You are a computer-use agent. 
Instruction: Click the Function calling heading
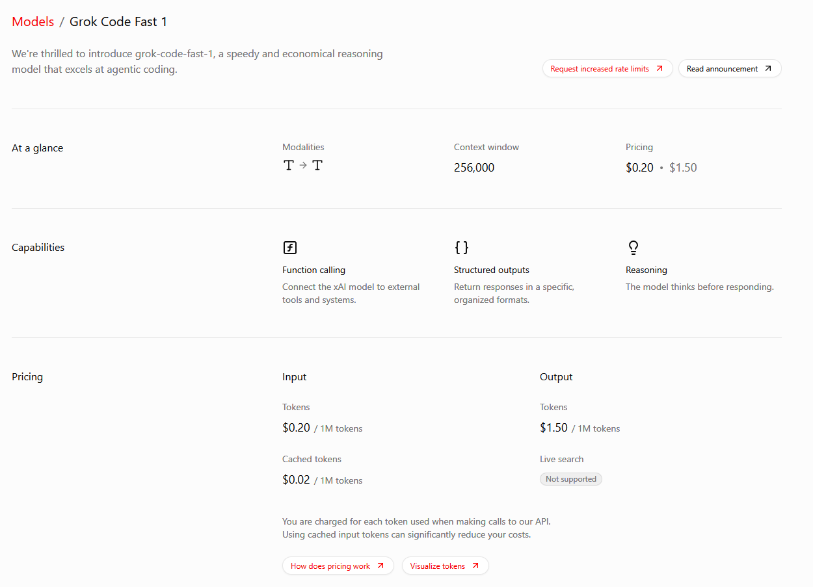point(313,270)
